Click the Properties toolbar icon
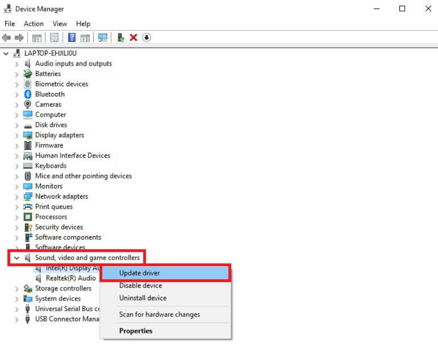Image resolution: width=438 pixels, height=346 pixels. (x=54, y=38)
